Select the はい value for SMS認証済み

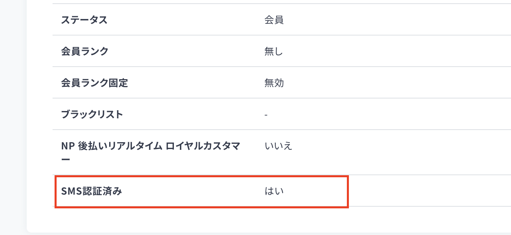click(274, 191)
